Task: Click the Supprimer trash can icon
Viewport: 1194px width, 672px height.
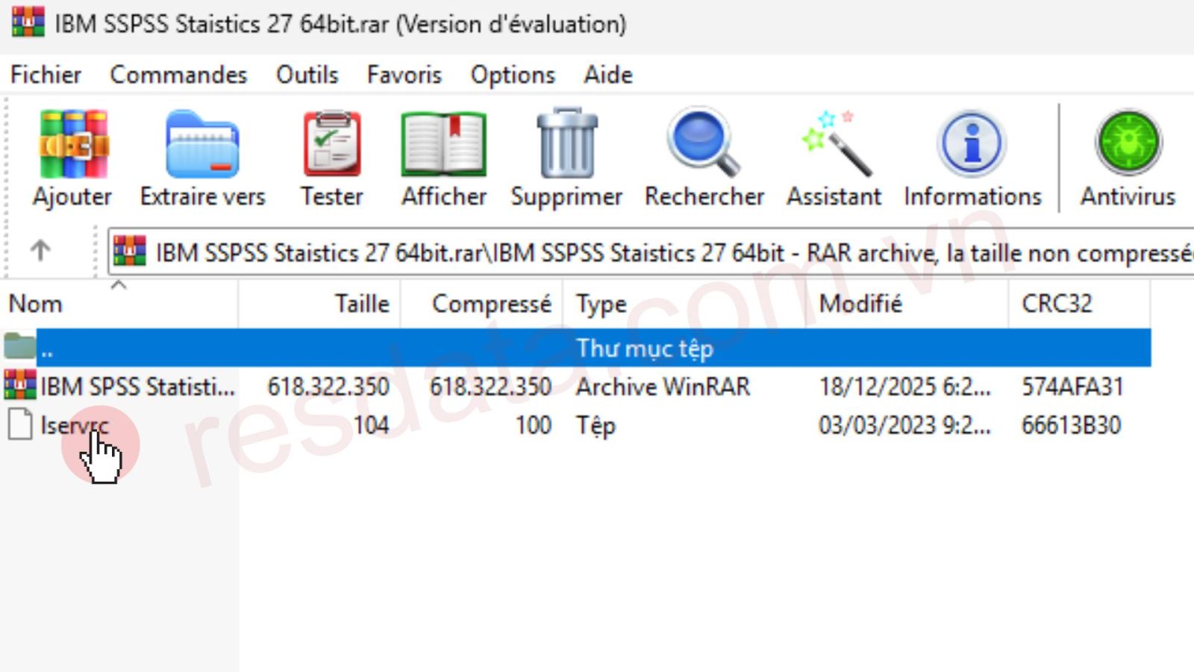Action: pyautogui.click(x=566, y=145)
